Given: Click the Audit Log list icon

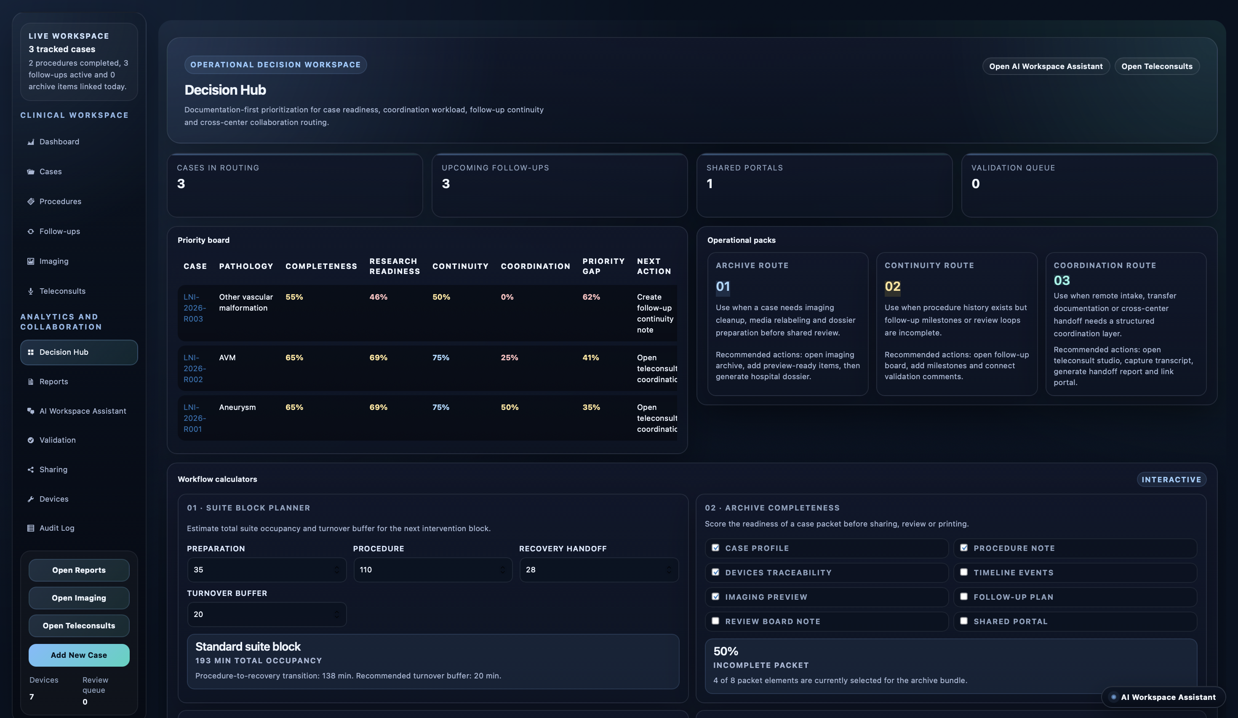Looking at the screenshot, I should [x=30, y=528].
